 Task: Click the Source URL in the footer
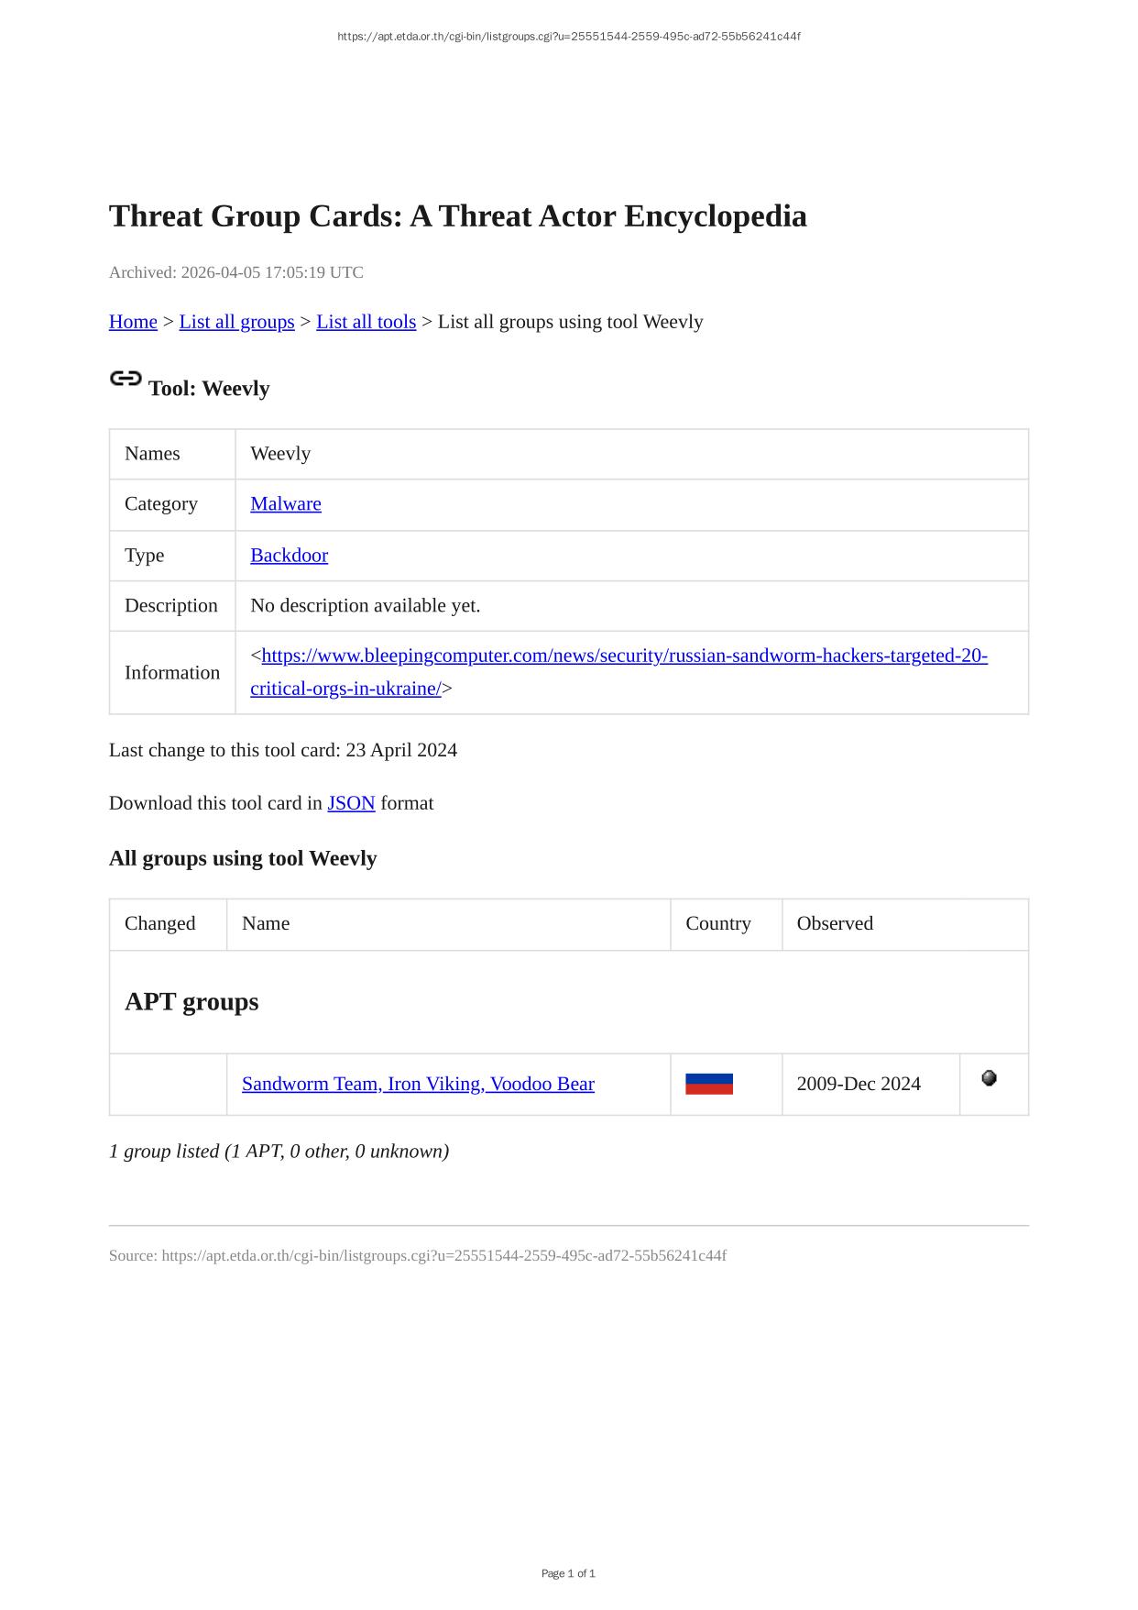click(x=443, y=1255)
